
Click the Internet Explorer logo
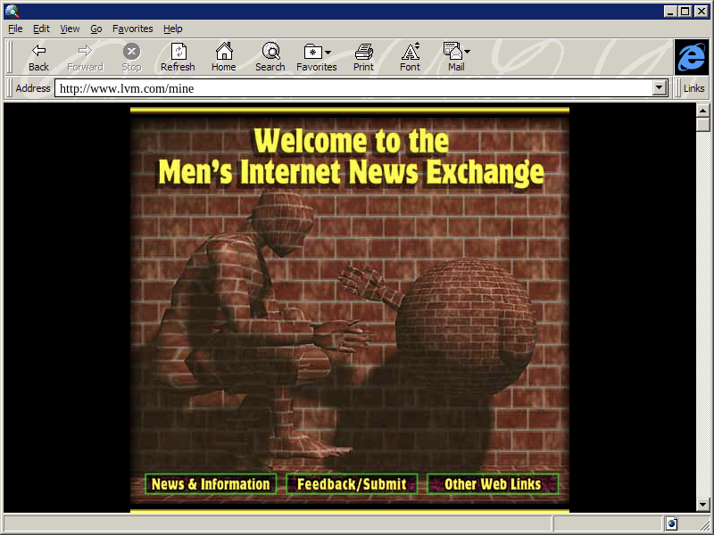(692, 57)
